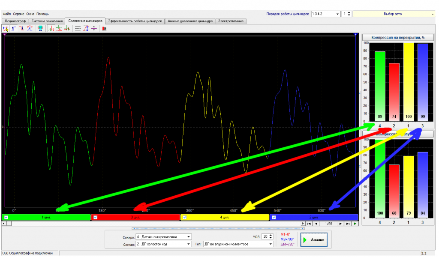This screenshot has width=439, height=257.
Task: Increase the УОЗ value with up arrow
Action: (271, 236)
